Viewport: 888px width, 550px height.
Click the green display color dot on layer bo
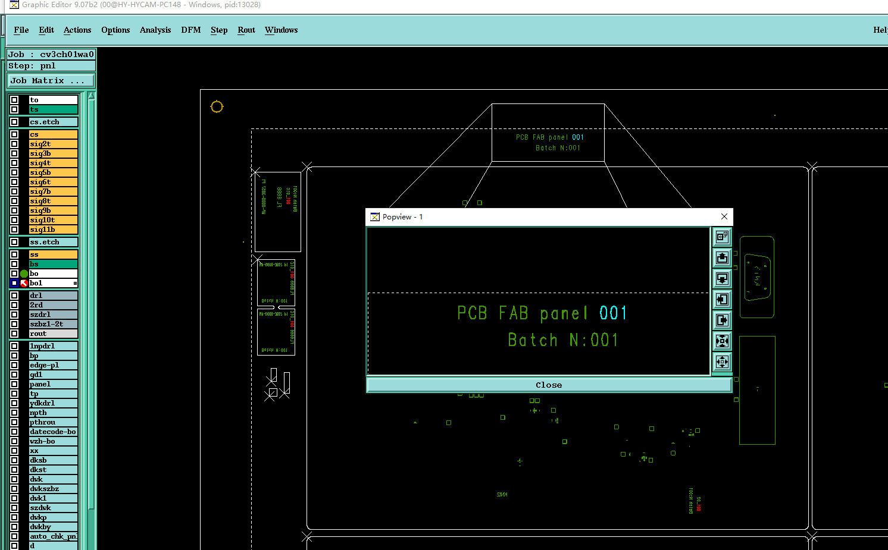tap(24, 274)
